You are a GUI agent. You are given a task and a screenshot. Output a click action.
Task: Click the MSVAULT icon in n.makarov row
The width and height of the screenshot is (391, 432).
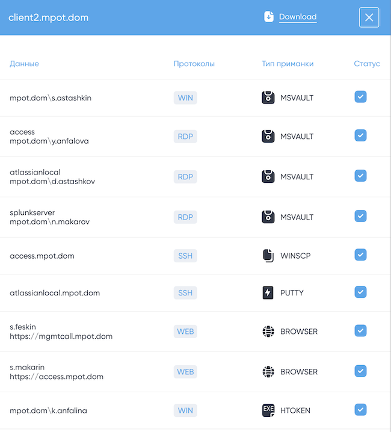268,217
